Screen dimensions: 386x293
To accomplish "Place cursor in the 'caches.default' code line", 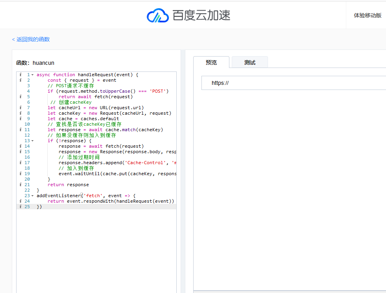I will click(94, 119).
